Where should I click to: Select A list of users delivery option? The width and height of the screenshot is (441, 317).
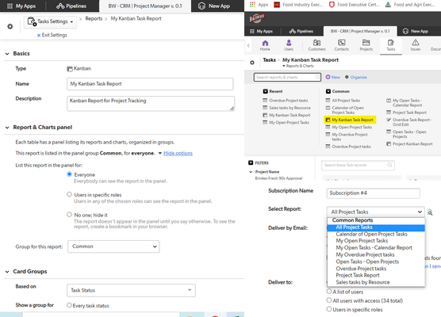pos(329,292)
